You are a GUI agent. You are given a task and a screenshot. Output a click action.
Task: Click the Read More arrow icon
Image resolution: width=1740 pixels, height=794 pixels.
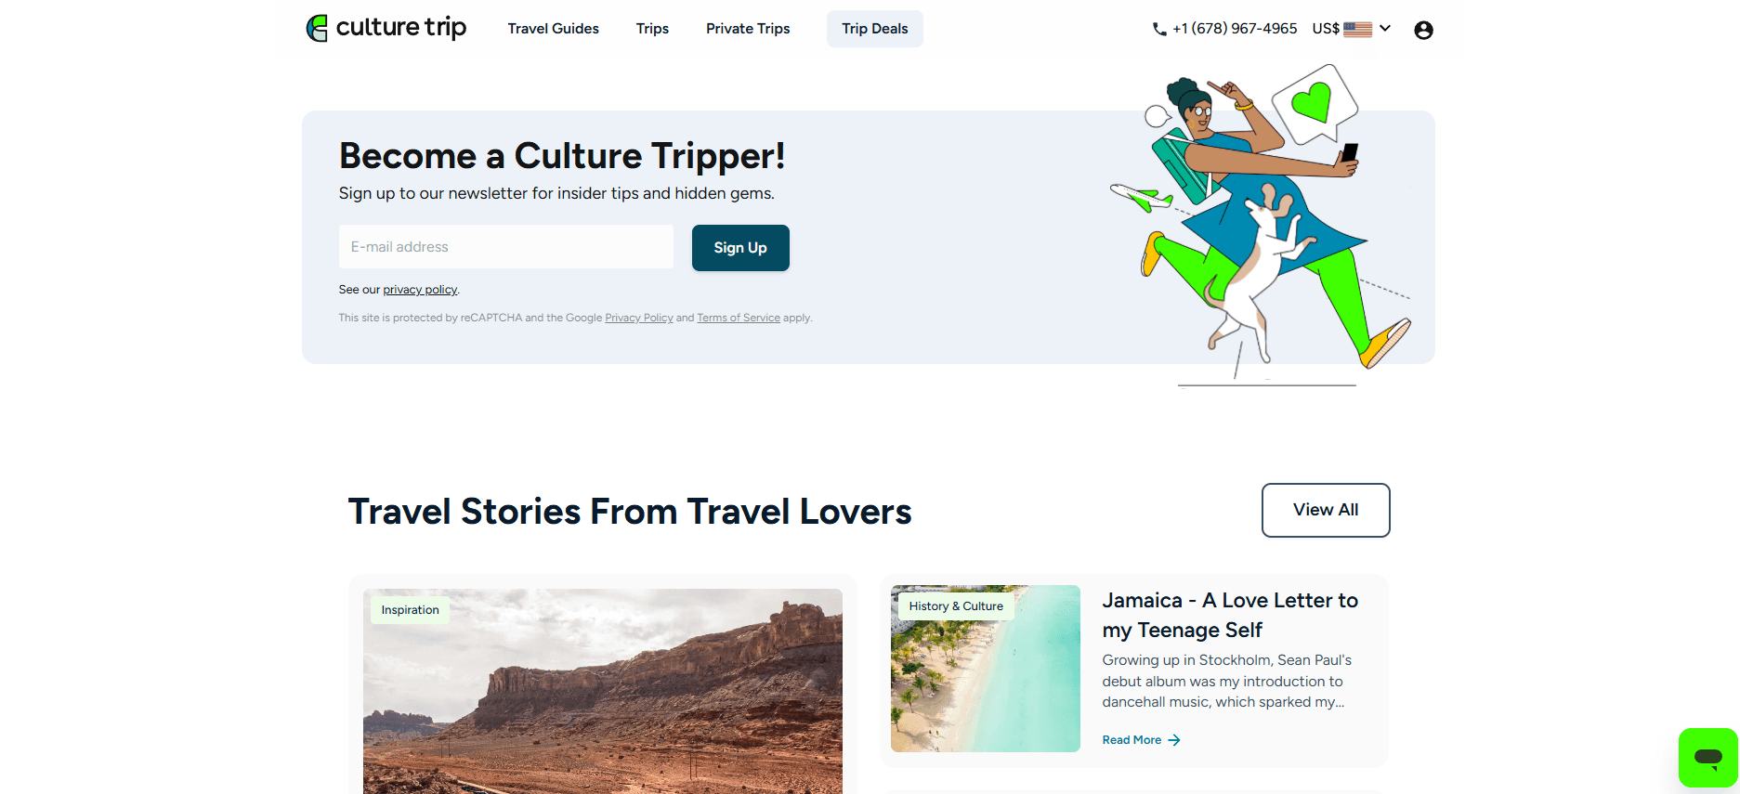1174,740
